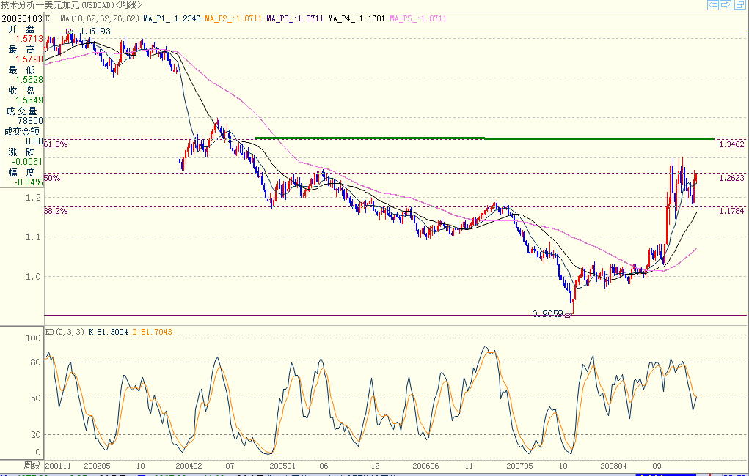Click the MA_P4_:1.1601 label
The height and width of the screenshot is (476, 749).
[x=357, y=18]
